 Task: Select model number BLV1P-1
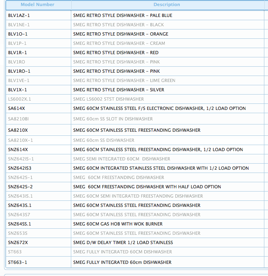point(17,44)
